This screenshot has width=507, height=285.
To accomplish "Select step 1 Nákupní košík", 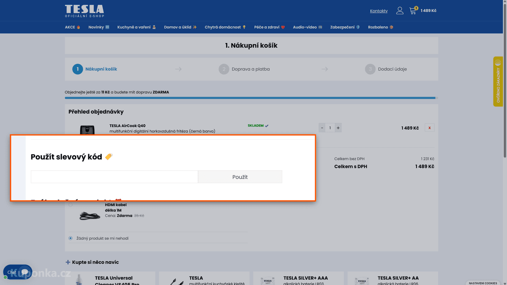I will [95, 69].
